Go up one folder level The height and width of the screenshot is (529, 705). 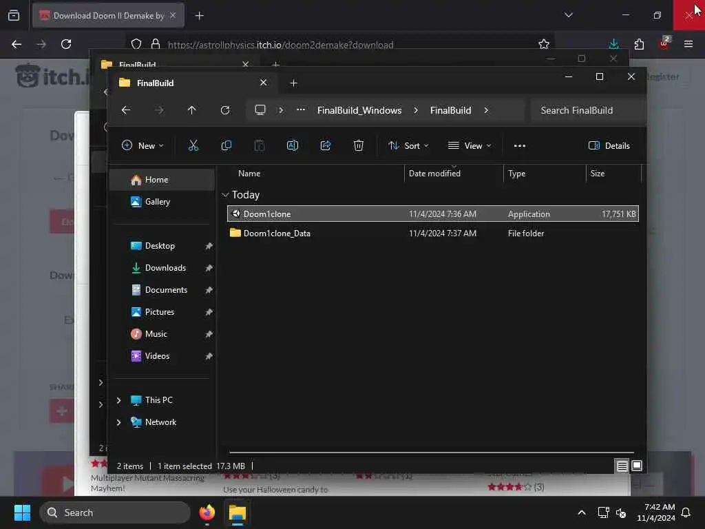[192, 110]
